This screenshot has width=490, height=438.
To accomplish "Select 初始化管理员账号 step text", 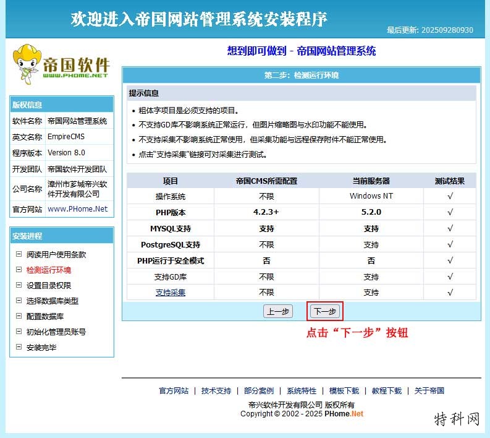I will pyautogui.click(x=56, y=332).
